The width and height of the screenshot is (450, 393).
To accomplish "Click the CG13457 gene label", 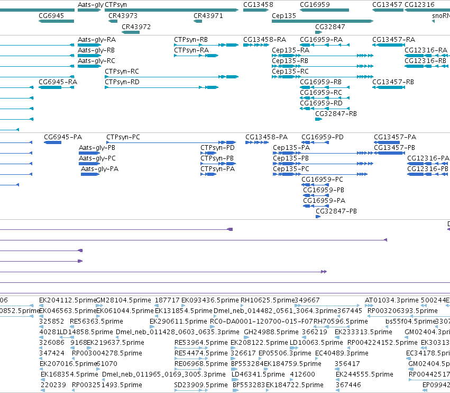I will point(387,5).
